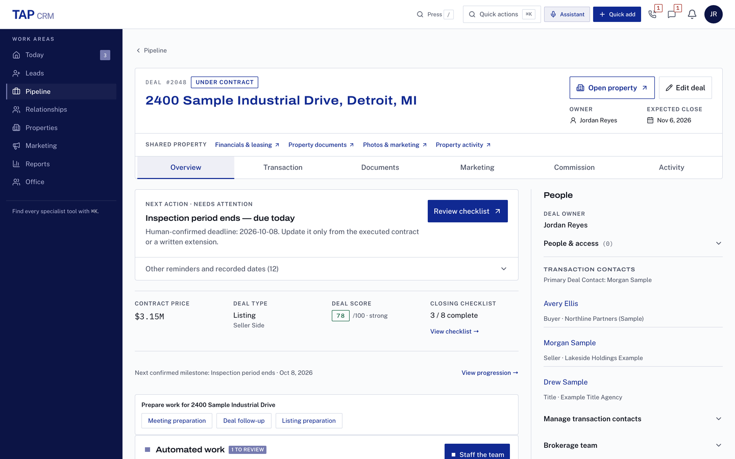The width and height of the screenshot is (735, 459).
Task: Click View checklist link
Action: pos(455,331)
